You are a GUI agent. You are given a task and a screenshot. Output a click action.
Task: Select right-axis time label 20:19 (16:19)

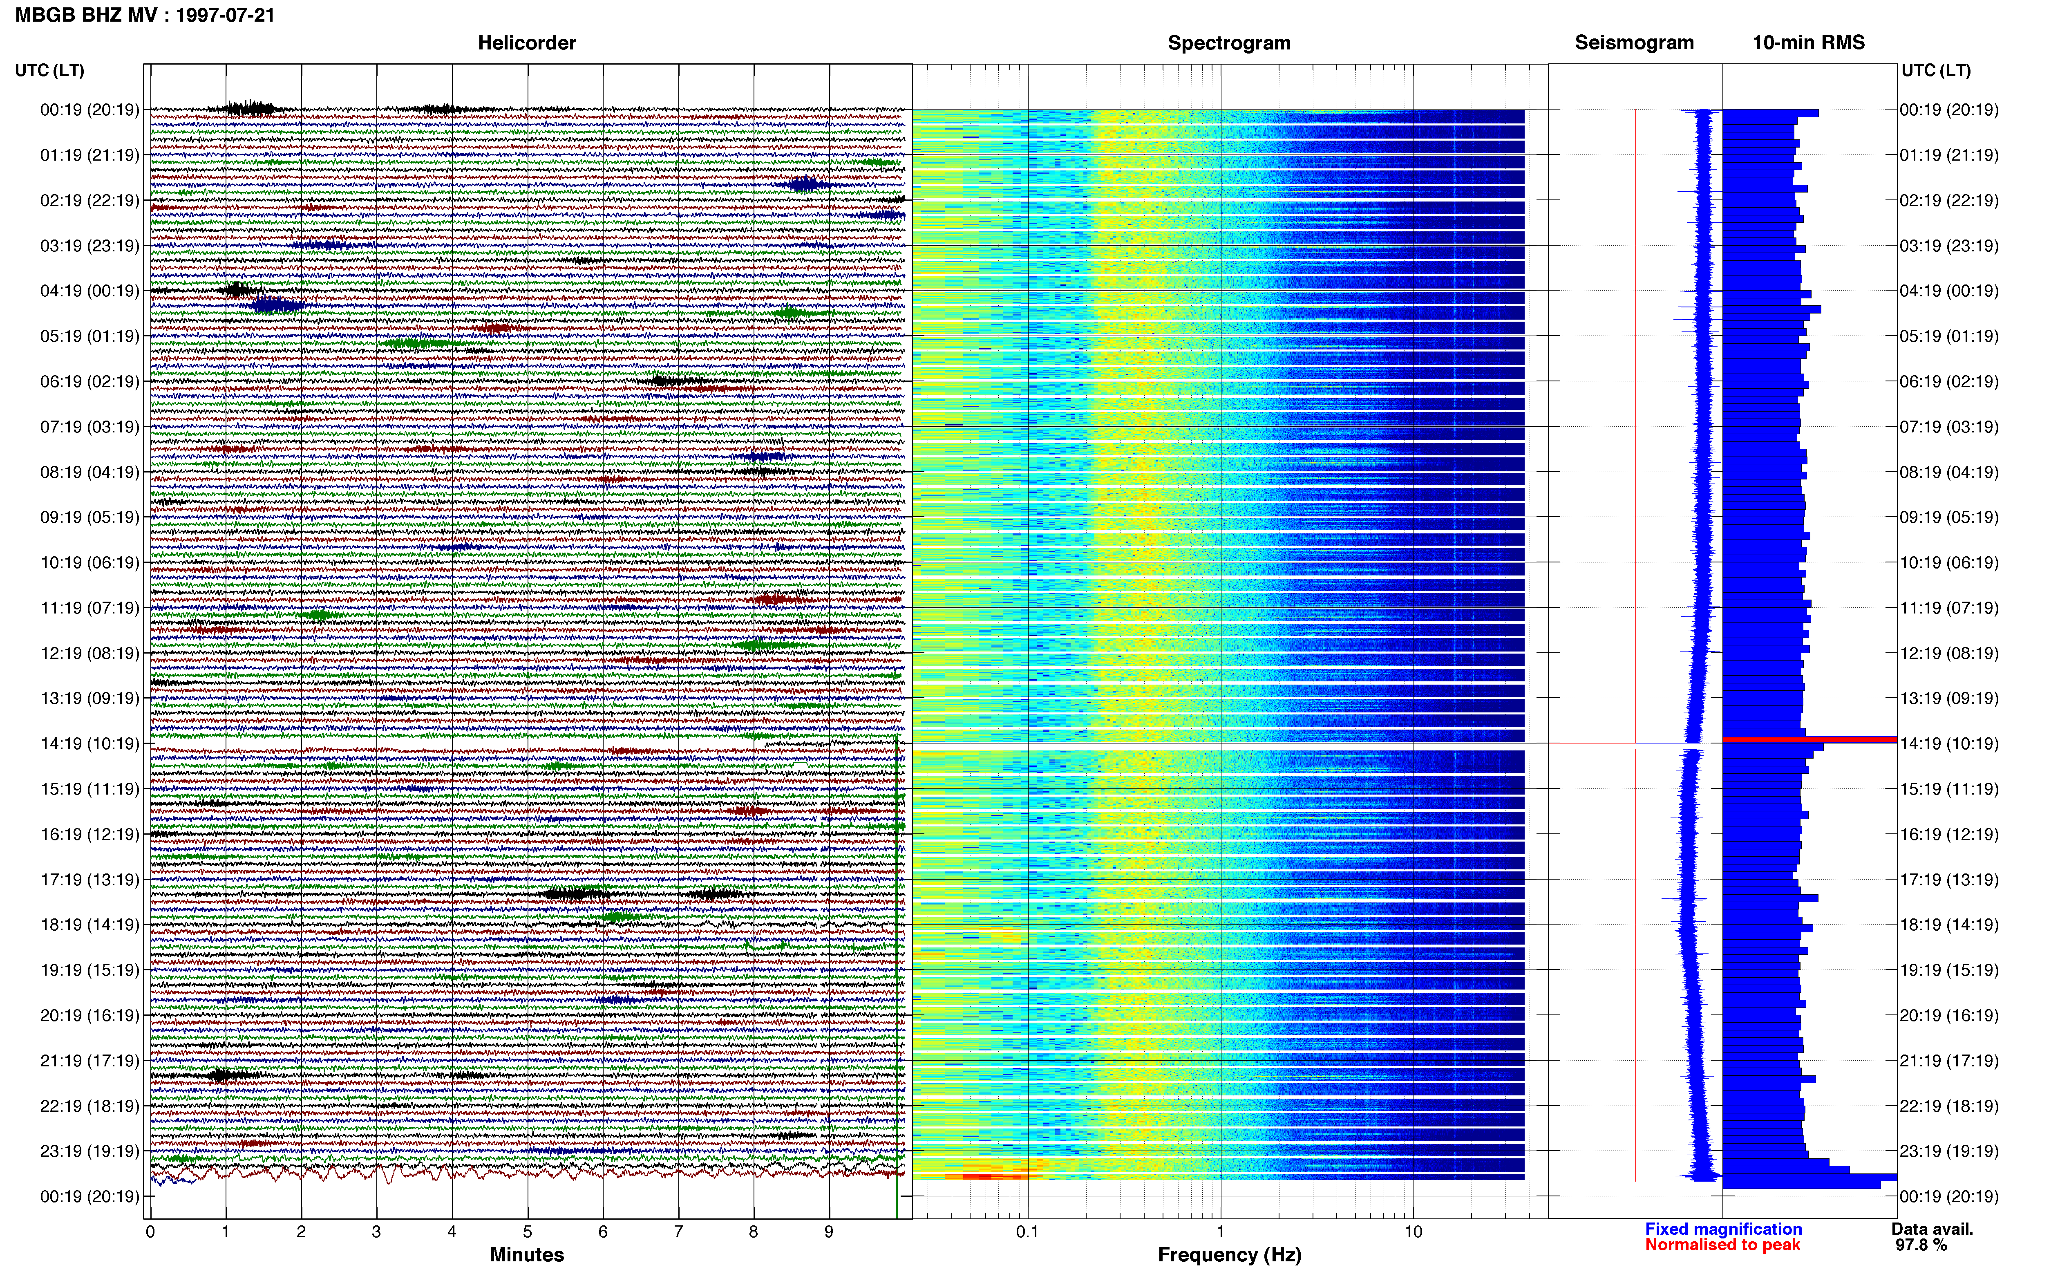click(x=1949, y=1016)
